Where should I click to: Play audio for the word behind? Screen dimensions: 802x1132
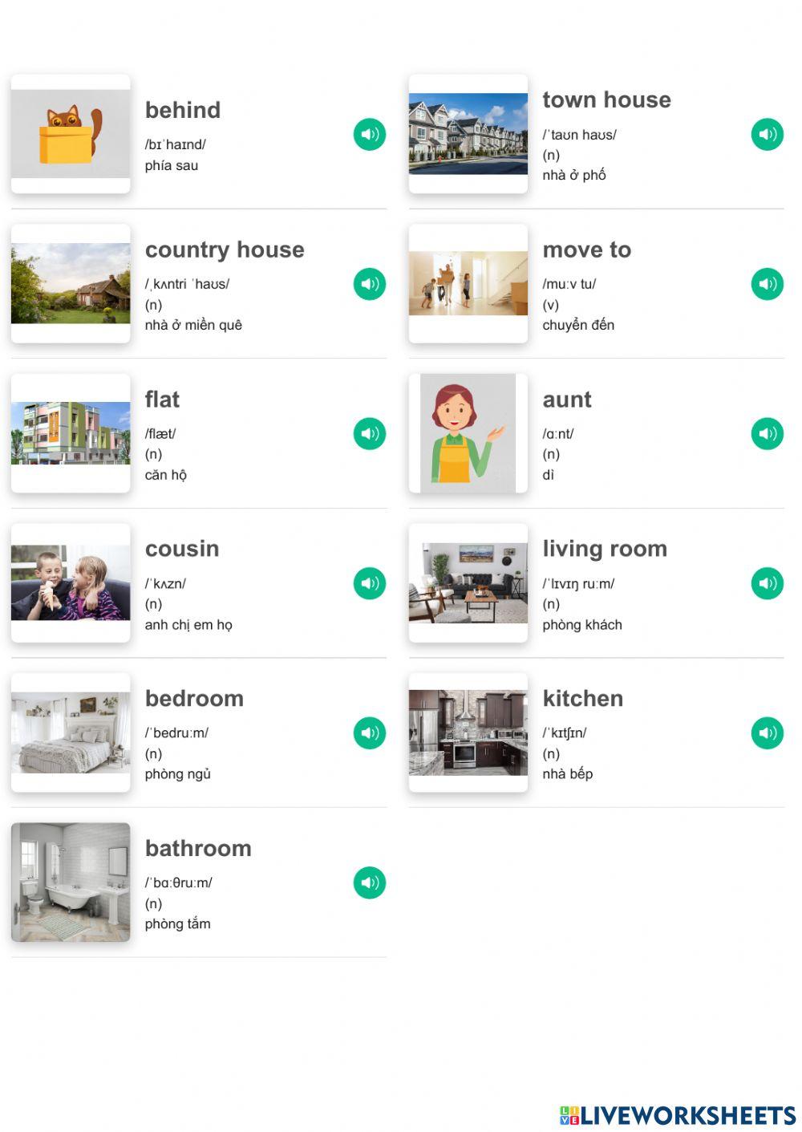(x=370, y=134)
